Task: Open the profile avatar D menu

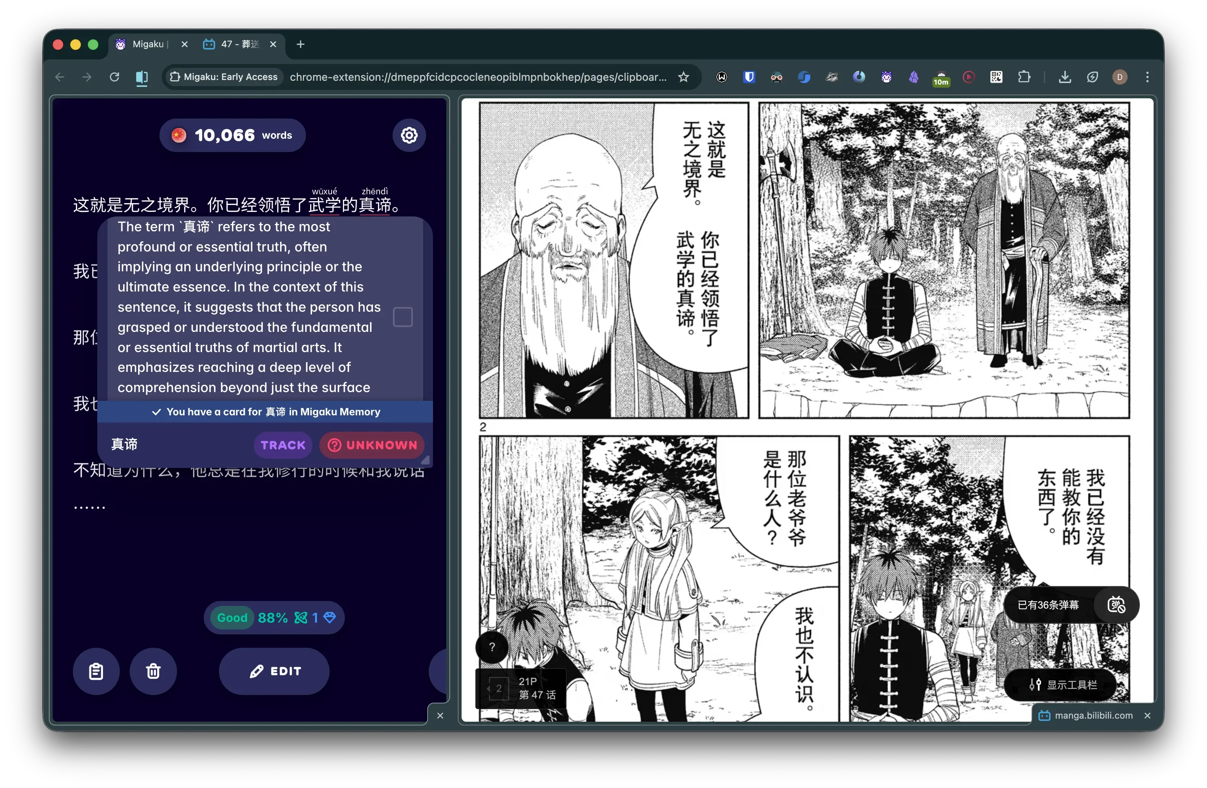Action: pos(1120,77)
